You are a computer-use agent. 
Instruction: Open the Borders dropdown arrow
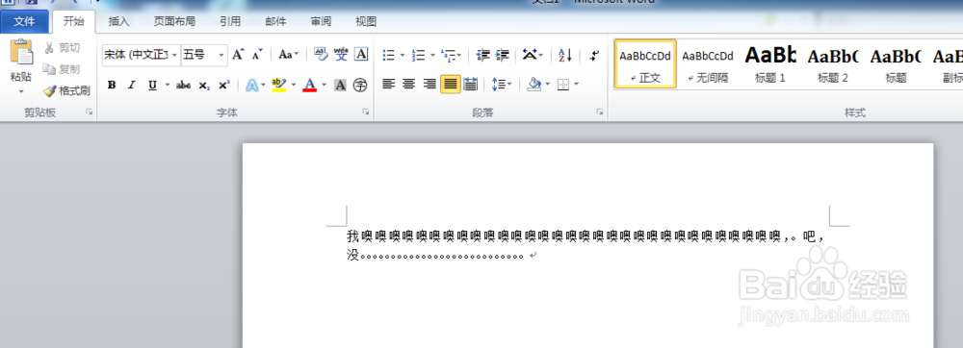pyautogui.click(x=576, y=85)
